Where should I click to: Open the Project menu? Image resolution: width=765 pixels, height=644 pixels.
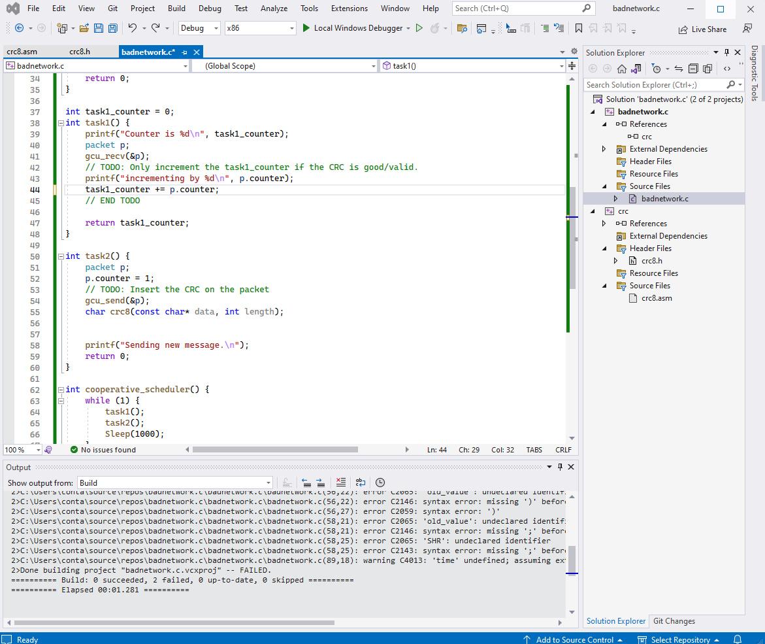coord(142,8)
